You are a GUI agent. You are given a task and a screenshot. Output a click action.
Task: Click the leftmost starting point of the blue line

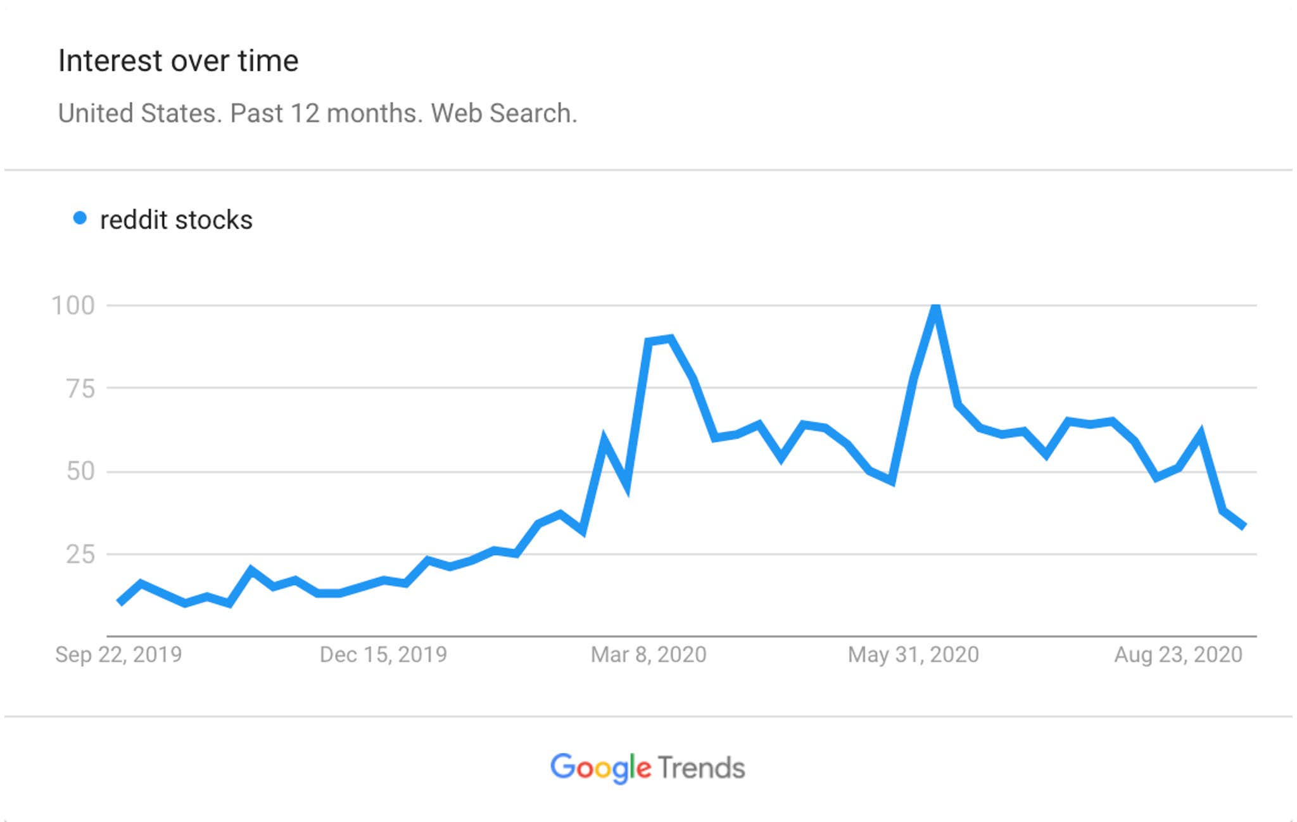[120, 602]
